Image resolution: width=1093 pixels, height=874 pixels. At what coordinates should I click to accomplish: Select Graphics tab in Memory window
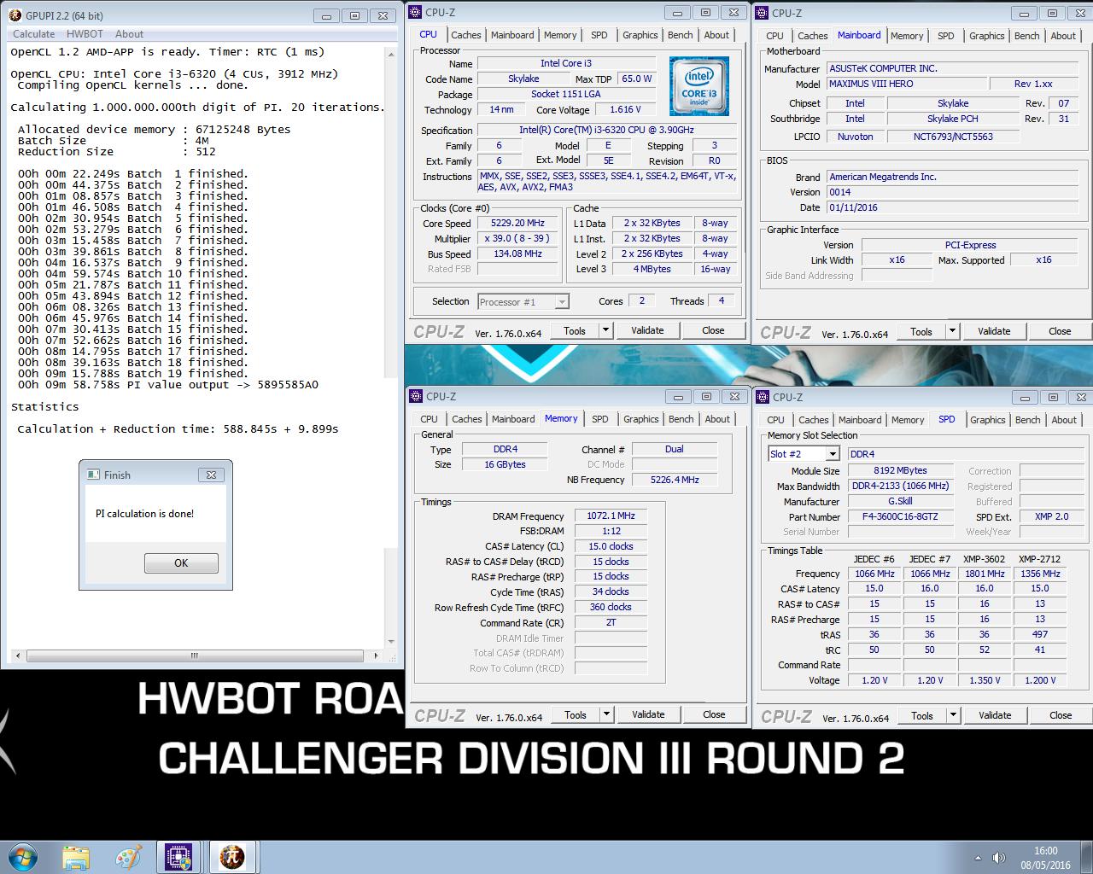pyautogui.click(x=640, y=419)
